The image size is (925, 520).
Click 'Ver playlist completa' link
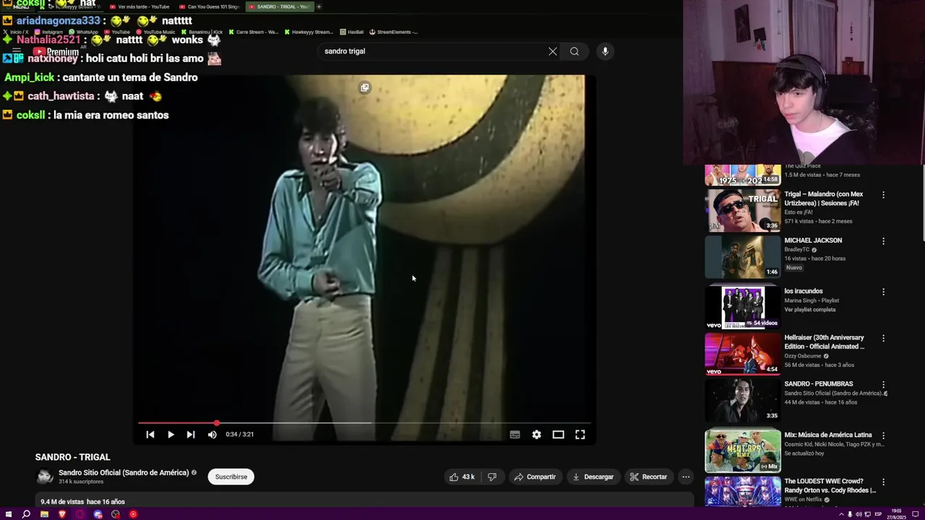[x=810, y=310]
